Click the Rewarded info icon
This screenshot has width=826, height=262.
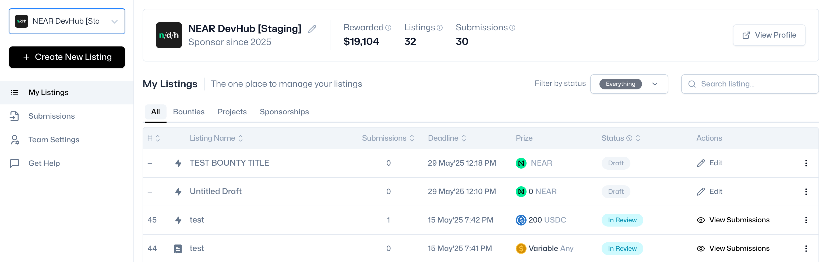(x=388, y=28)
